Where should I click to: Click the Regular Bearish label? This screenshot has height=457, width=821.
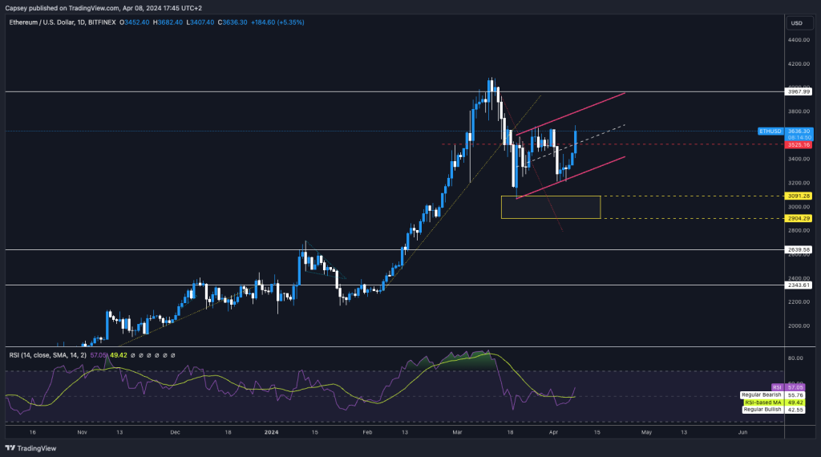tap(762, 394)
